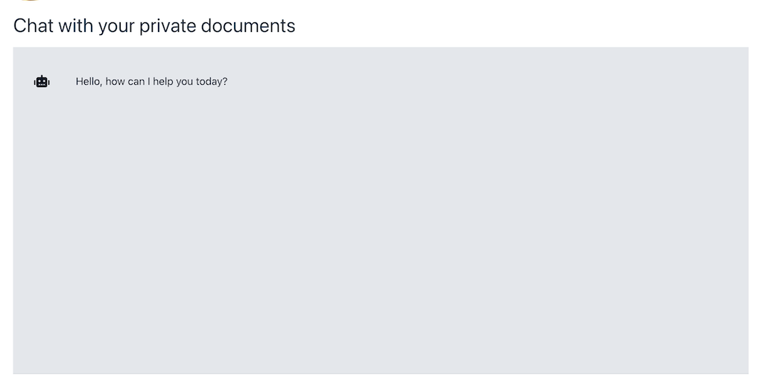The height and width of the screenshot is (381, 763).
Task: Click the word "Chat" in the page heading
Action: [34, 26]
